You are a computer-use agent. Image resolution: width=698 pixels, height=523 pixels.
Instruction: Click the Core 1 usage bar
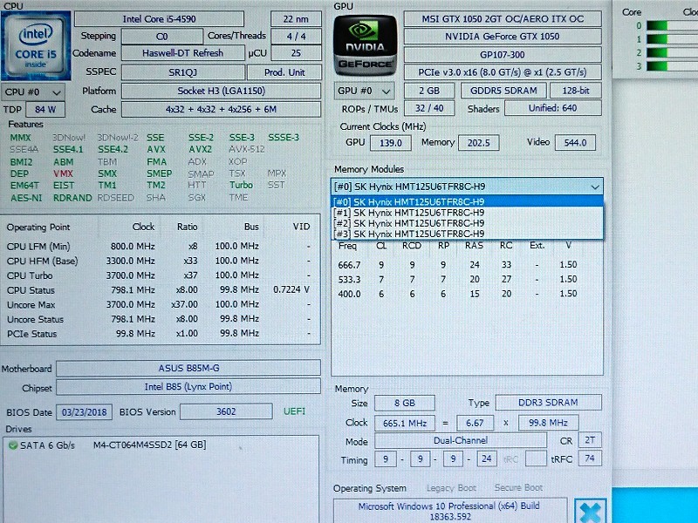coord(672,39)
